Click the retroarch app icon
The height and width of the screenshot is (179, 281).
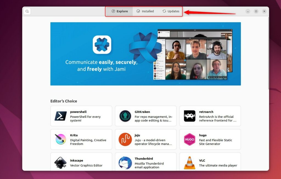[189, 116]
